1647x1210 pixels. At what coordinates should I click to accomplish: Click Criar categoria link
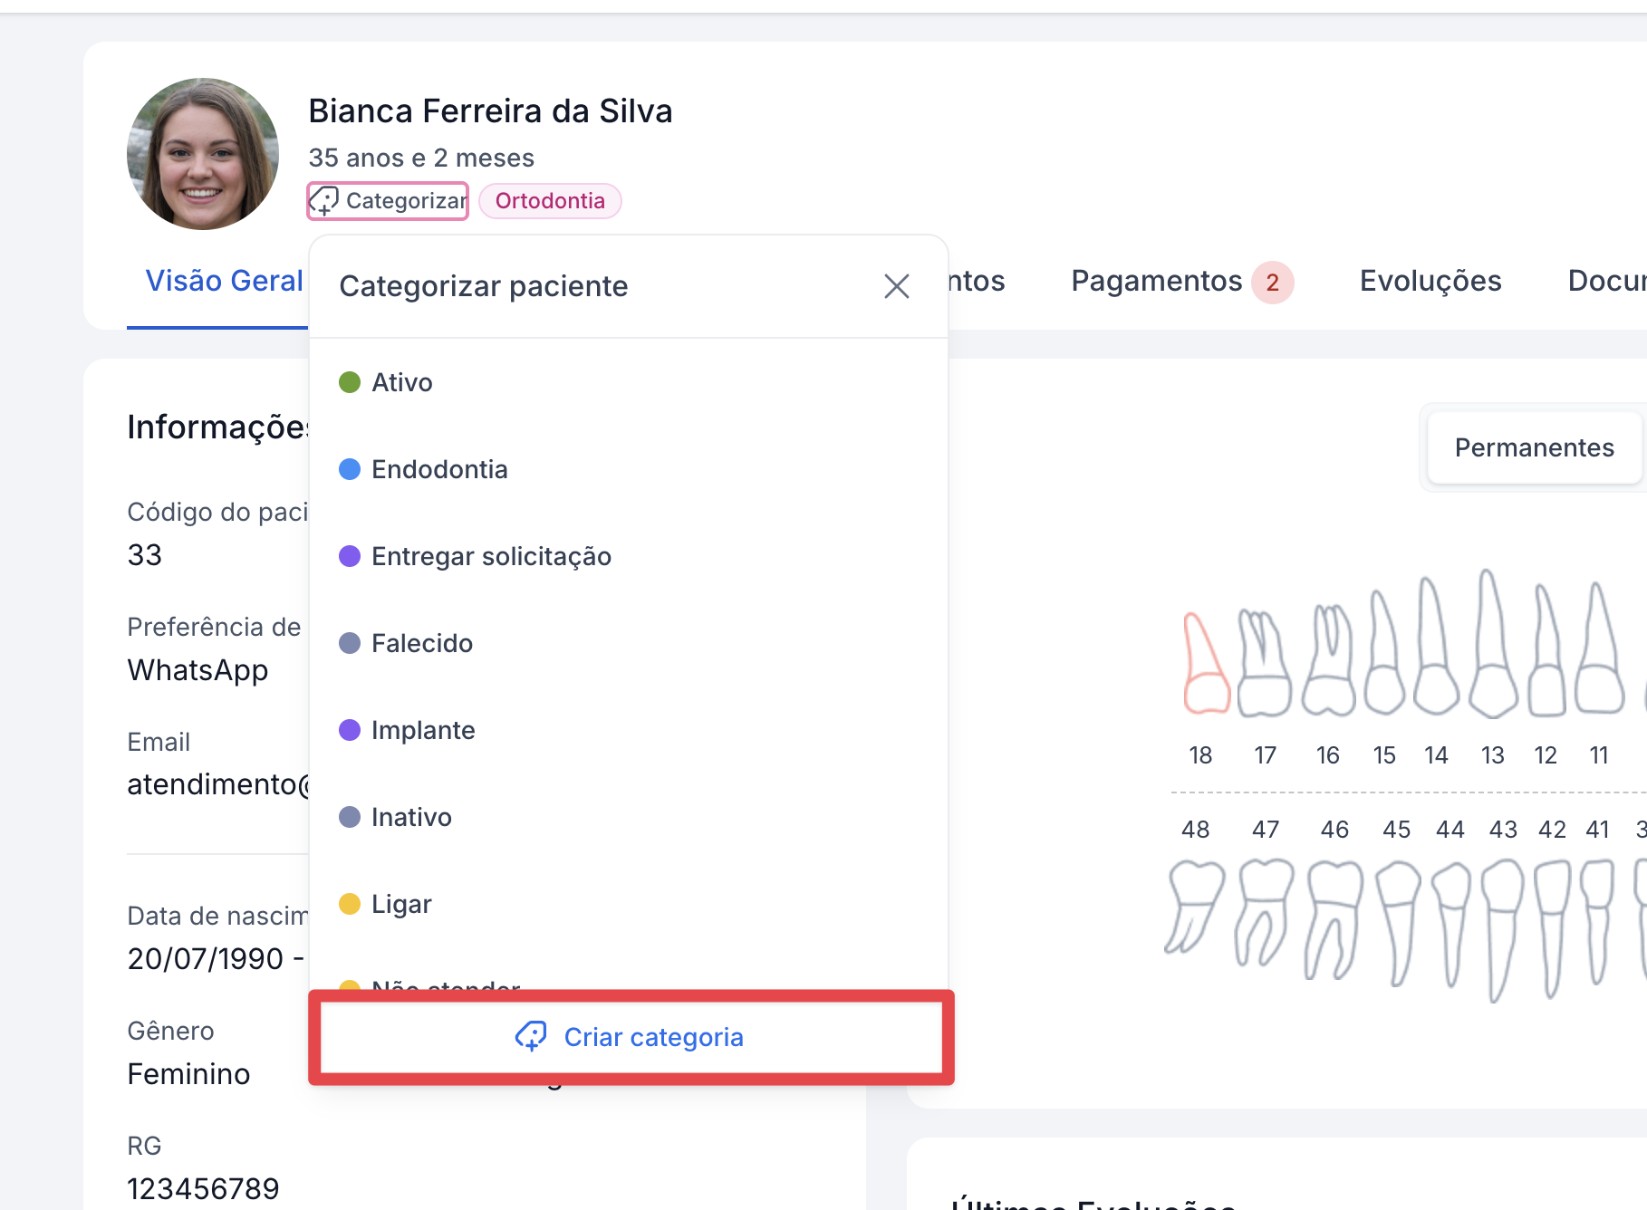(631, 1037)
